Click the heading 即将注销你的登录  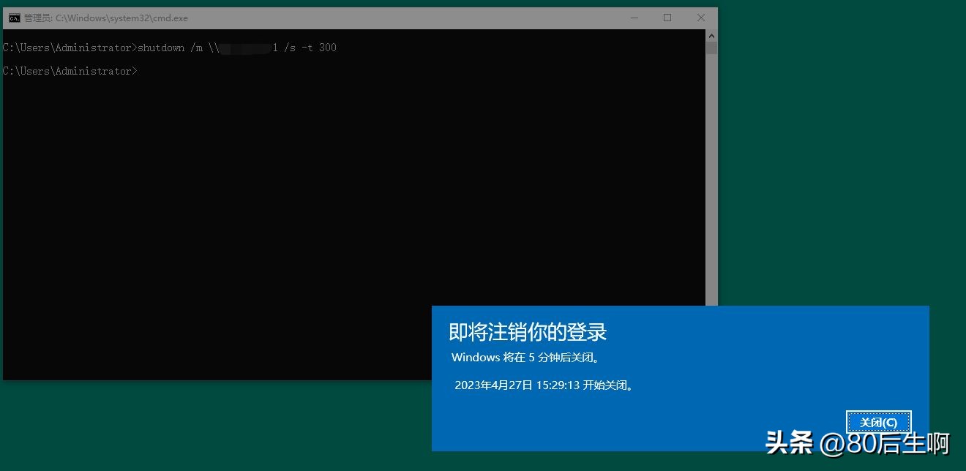526,332
